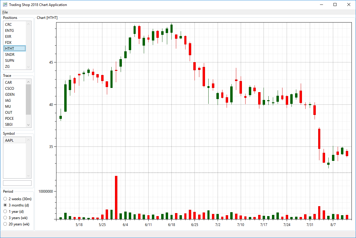Choose 1 year (d) period

tap(14, 211)
